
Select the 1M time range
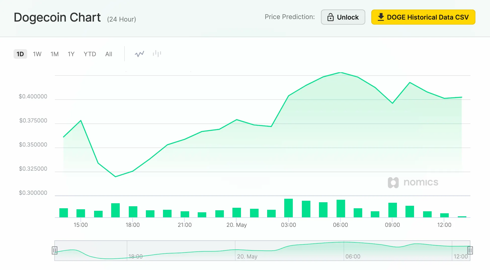click(55, 54)
